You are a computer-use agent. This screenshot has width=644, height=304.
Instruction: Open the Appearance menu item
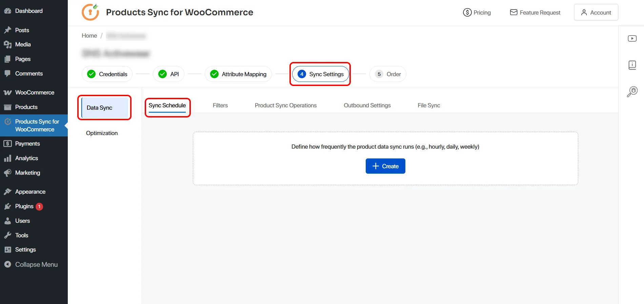tap(34, 192)
